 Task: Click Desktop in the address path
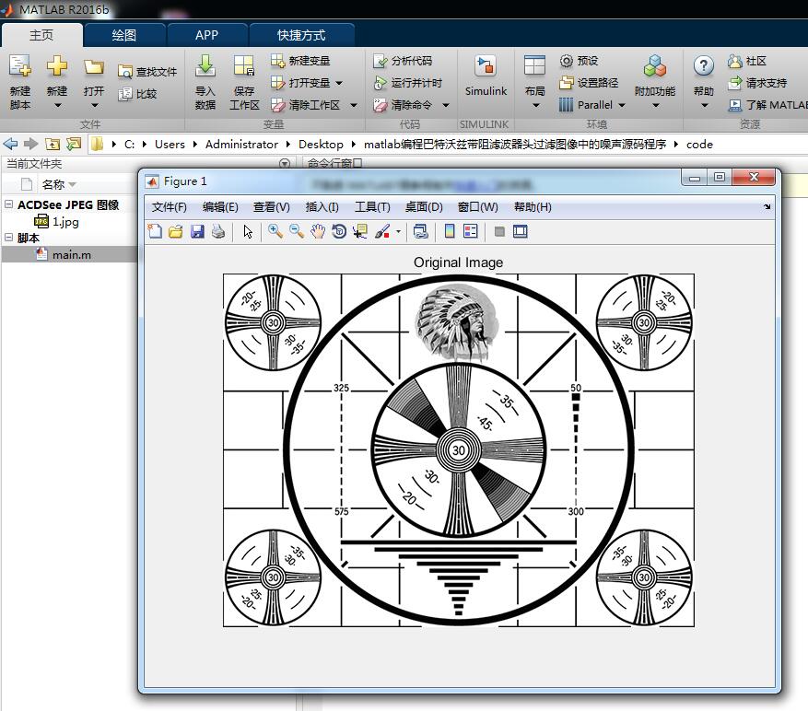coord(321,145)
